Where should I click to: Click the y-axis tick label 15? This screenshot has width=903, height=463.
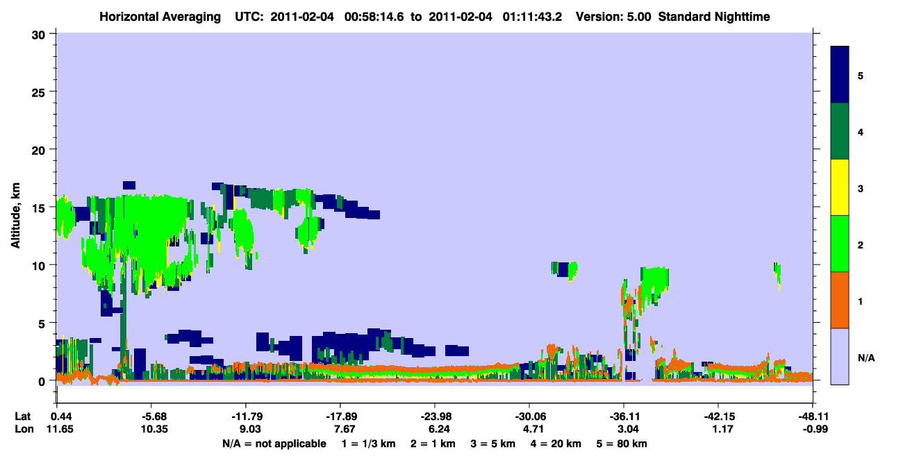[x=40, y=208]
